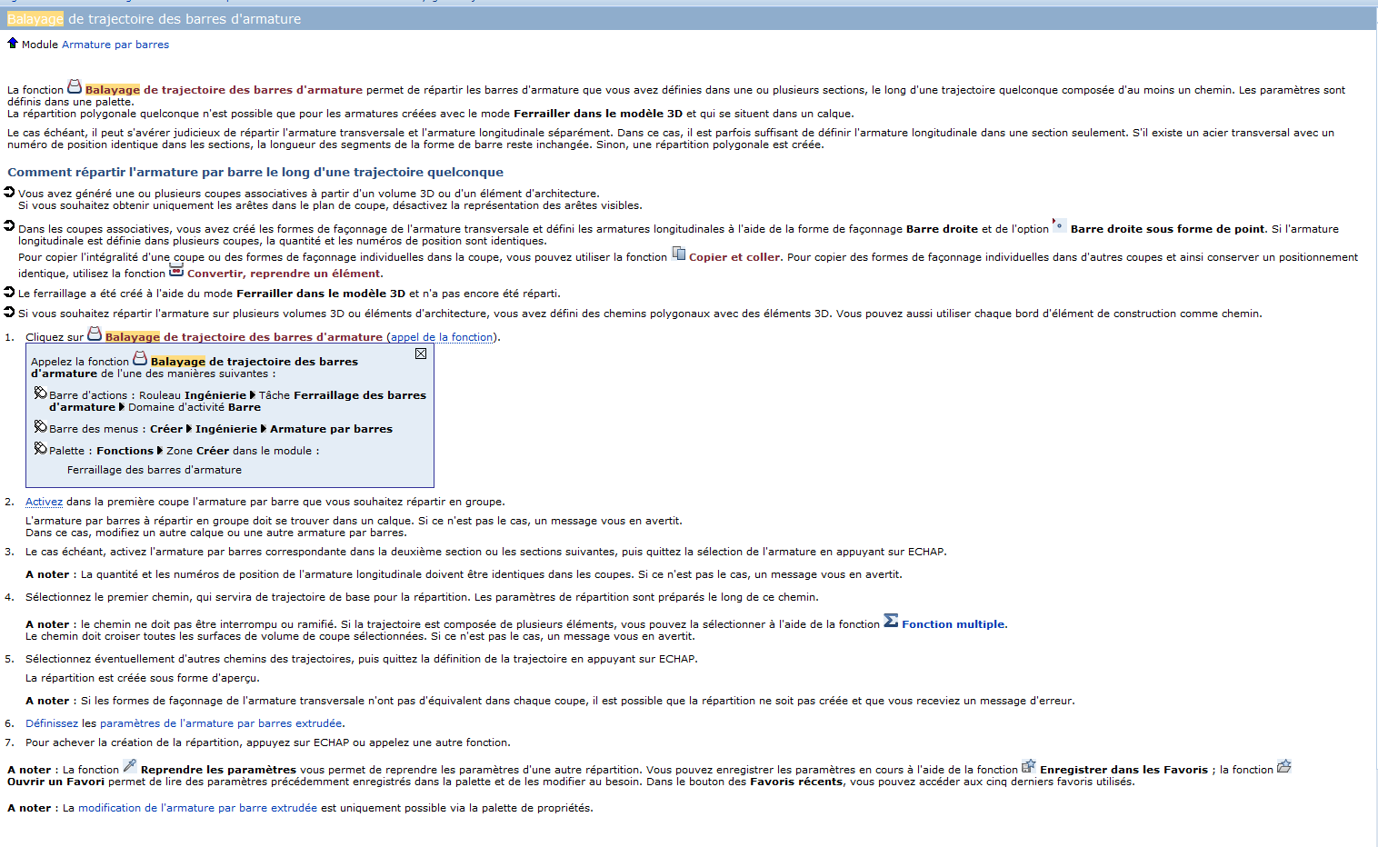Image resolution: width=1378 pixels, height=847 pixels.
Task: Click the Convertir, reprendre un élément text
Action: click(x=285, y=274)
